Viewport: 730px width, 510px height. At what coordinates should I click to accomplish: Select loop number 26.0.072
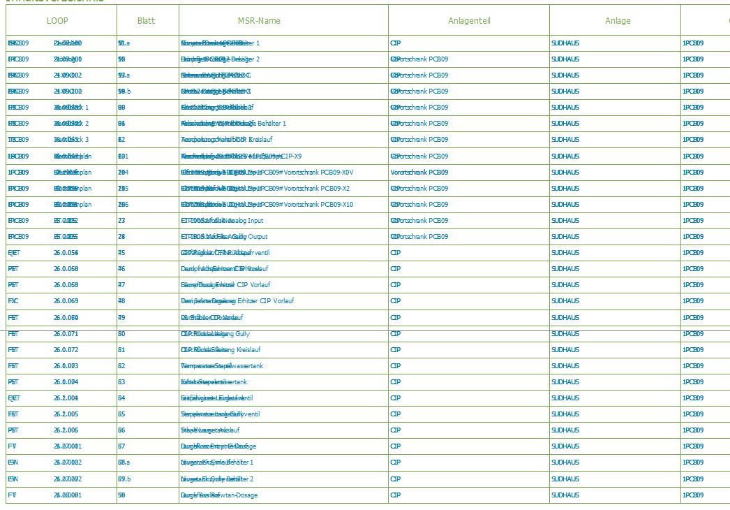pyautogui.click(x=66, y=349)
